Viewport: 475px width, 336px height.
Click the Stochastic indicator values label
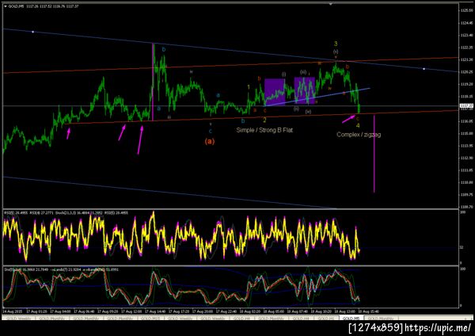click(x=61, y=269)
